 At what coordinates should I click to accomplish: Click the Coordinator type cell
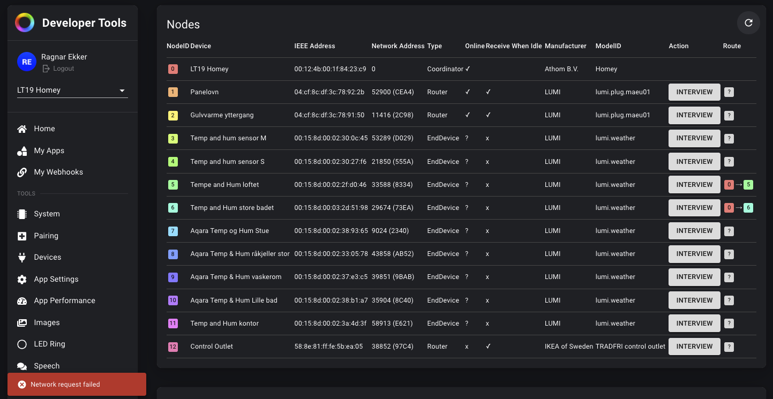coord(445,69)
